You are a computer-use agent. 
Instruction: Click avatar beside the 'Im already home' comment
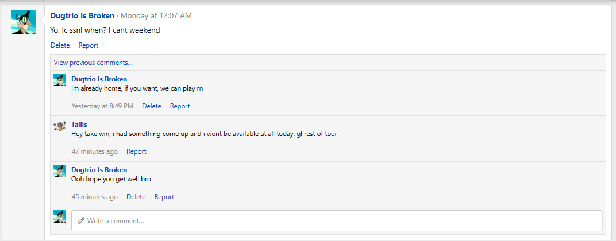pyautogui.click(x=60, y=80)
